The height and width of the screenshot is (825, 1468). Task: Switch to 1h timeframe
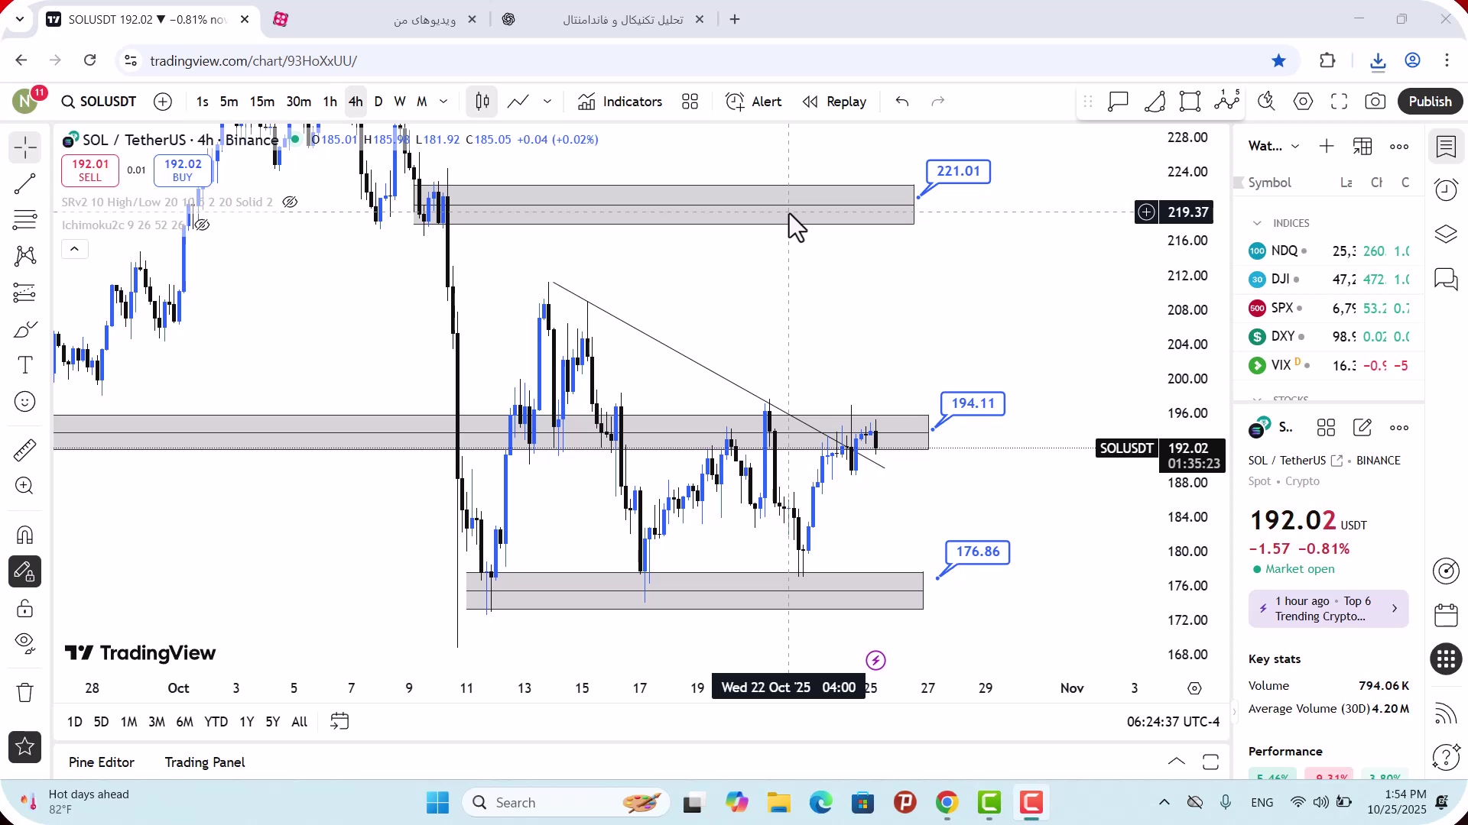[x=330, y=102]
